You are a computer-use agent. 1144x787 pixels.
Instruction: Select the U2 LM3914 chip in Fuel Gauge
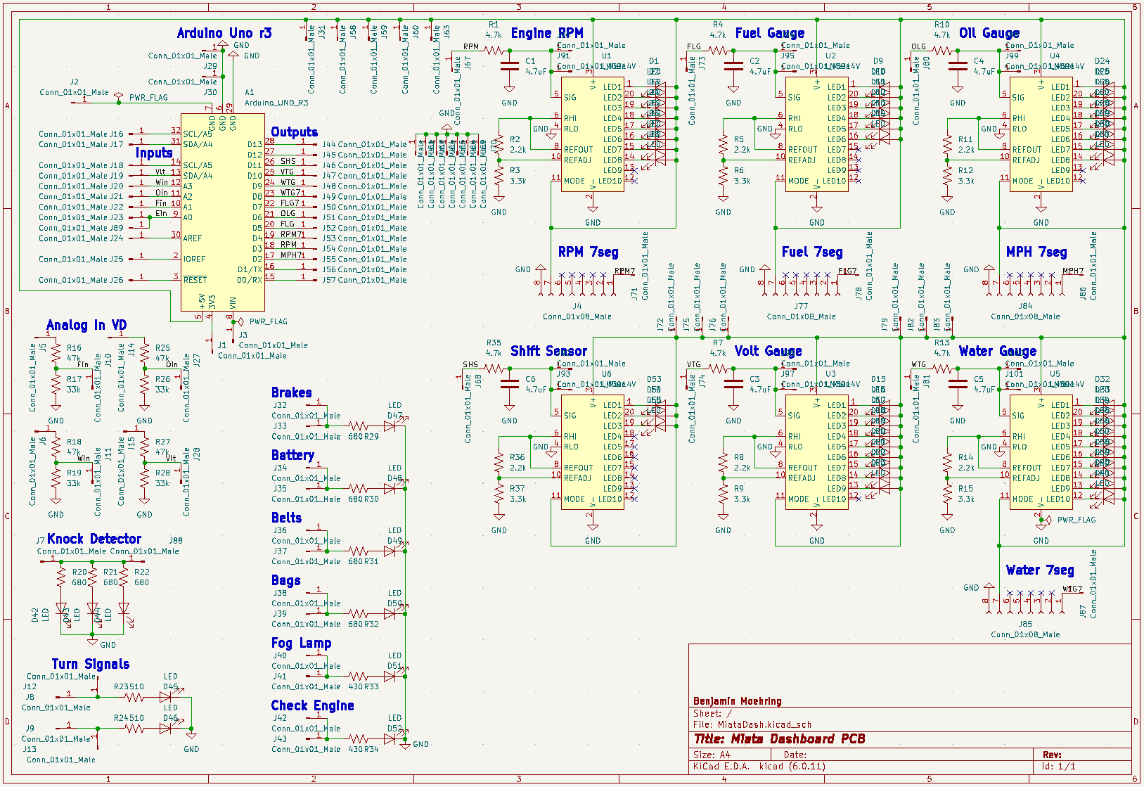point(816,134)
